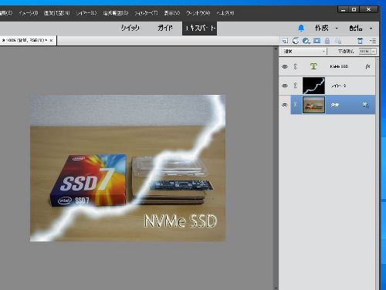Switch to the ガイド (Guided) tab
The image size is (386, 290).
(165, 28)
